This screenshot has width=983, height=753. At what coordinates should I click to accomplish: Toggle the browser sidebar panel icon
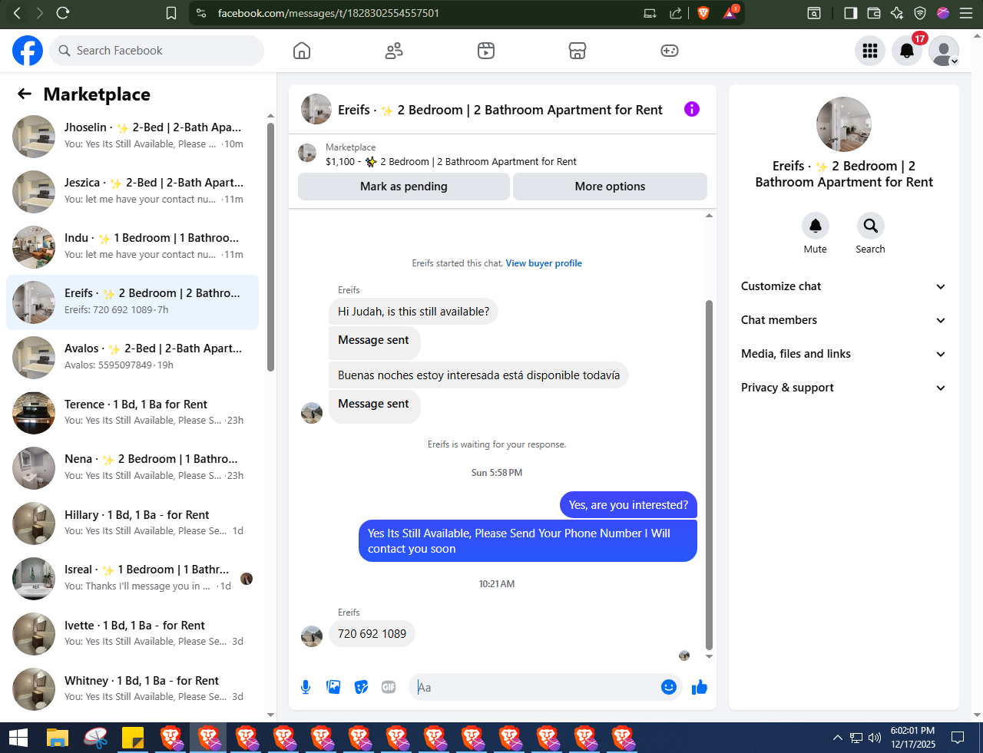pyautogui.click(x=850, y=13)
